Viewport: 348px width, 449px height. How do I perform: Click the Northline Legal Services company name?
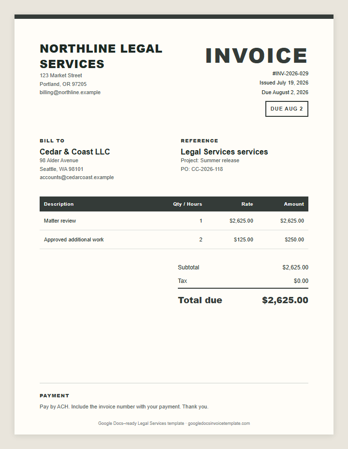coord(101,56)
